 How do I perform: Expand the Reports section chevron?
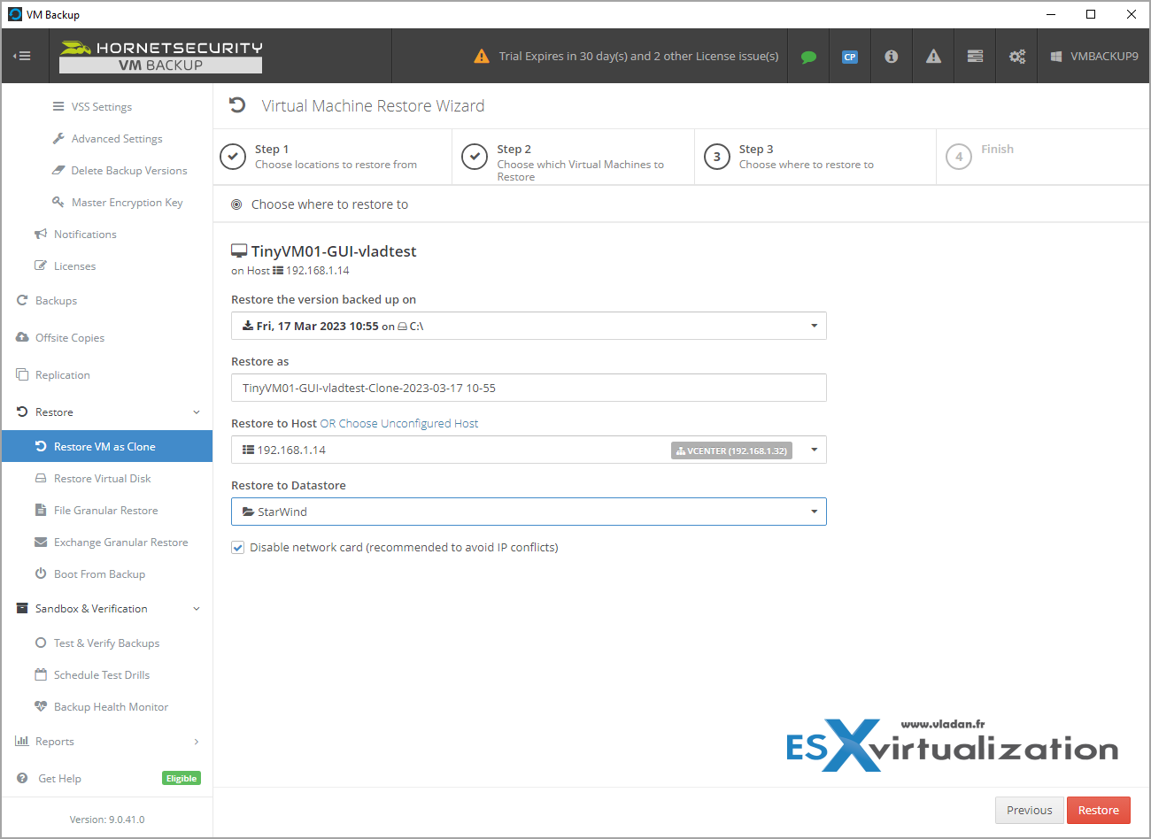click(197, 742)
